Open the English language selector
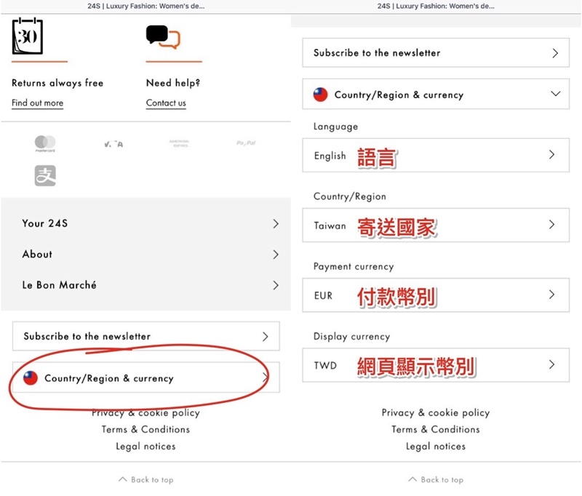 [436, 155]
